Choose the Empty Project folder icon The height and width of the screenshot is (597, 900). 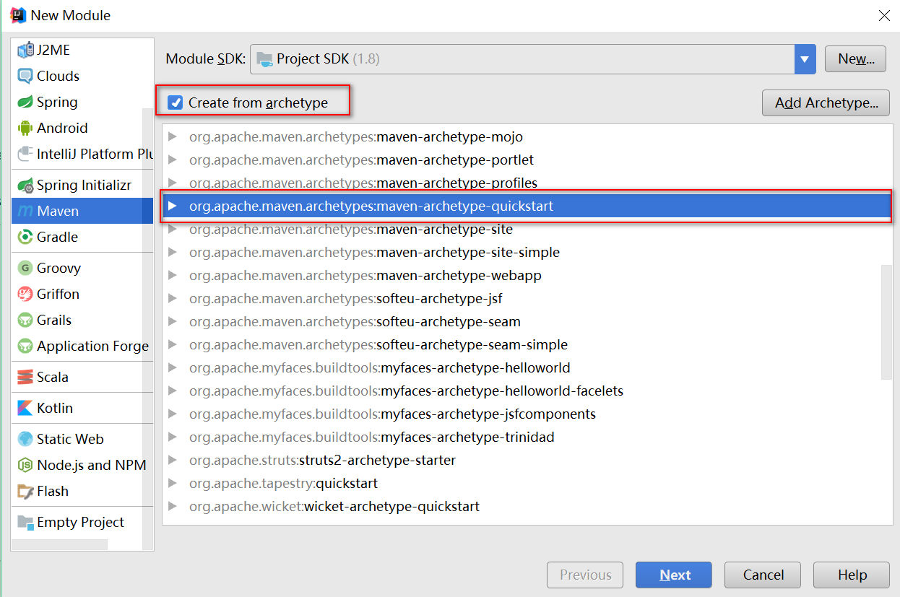[25, 522]
